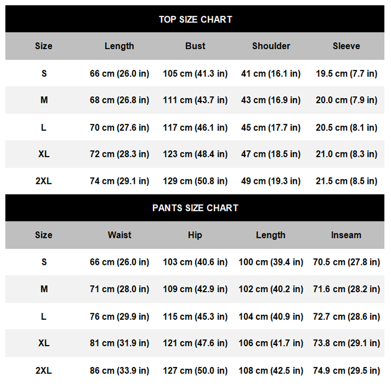Image resolution: width=391 pixels, height=391 pixels.
Task: Click the Sleeve column header
Action: [x=346, y=46]
